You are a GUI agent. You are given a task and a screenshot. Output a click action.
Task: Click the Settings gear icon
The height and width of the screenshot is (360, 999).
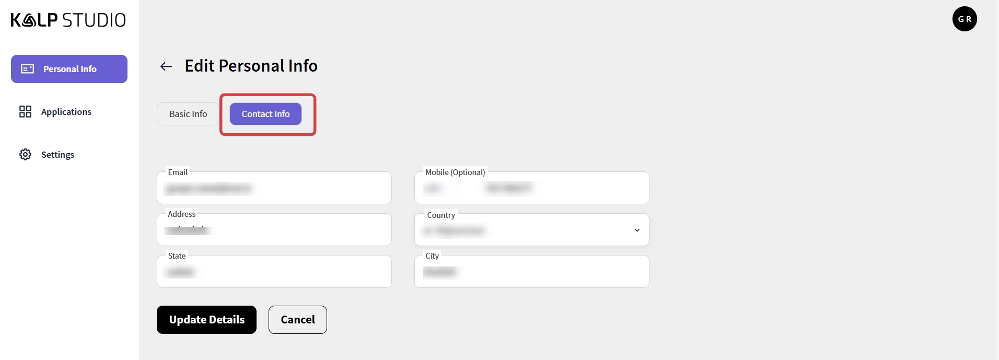25,155
